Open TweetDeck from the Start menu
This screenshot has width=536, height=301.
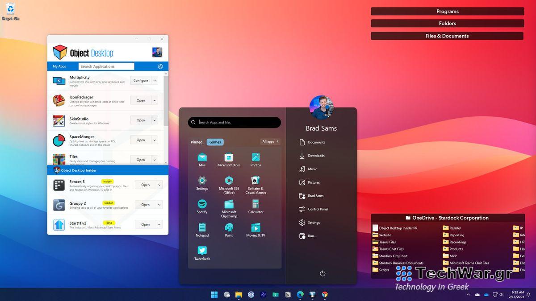(x=202, y=251)
